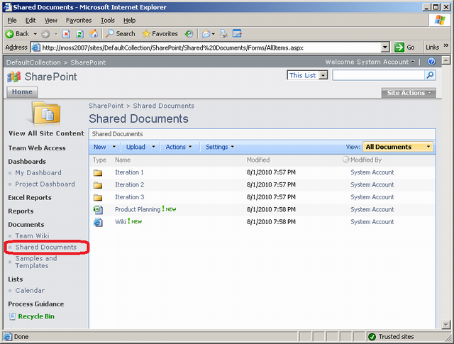
Task: Click into the SharePoint search box
Action: pyautogui.click(x=378, y=75)
